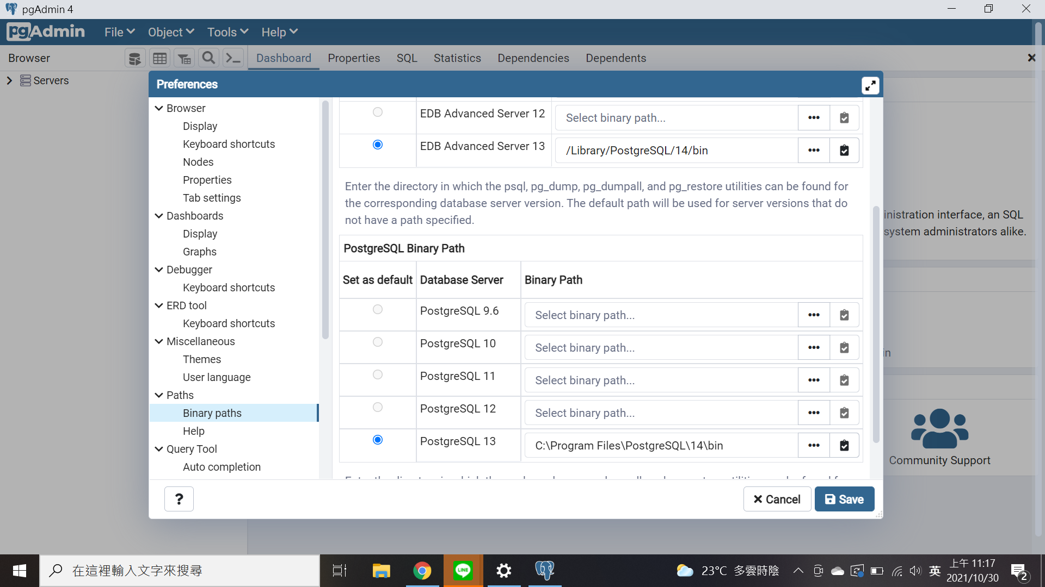Image resolution: width=1045 pixels, height=587 pixels.
Task: Switch to the Statistics tab
Action: click(x=457, y=58)
